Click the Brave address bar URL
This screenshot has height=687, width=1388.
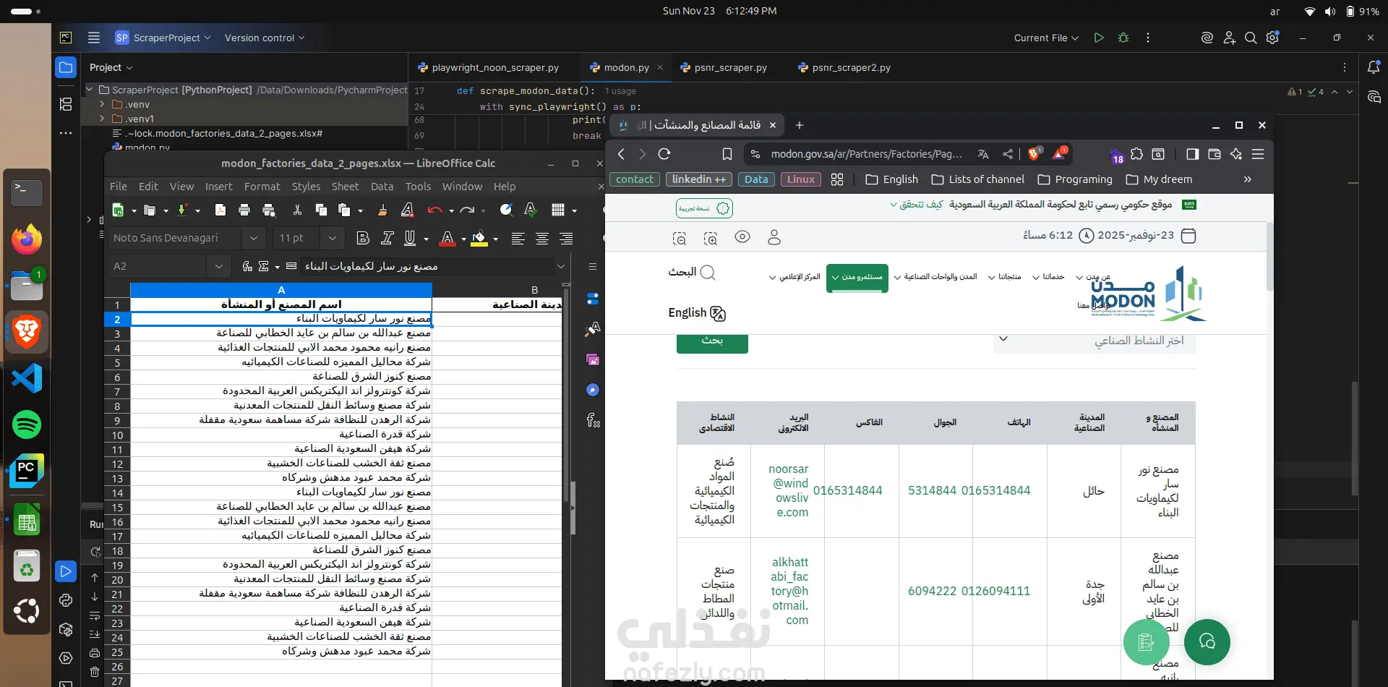tap(866, 154)
